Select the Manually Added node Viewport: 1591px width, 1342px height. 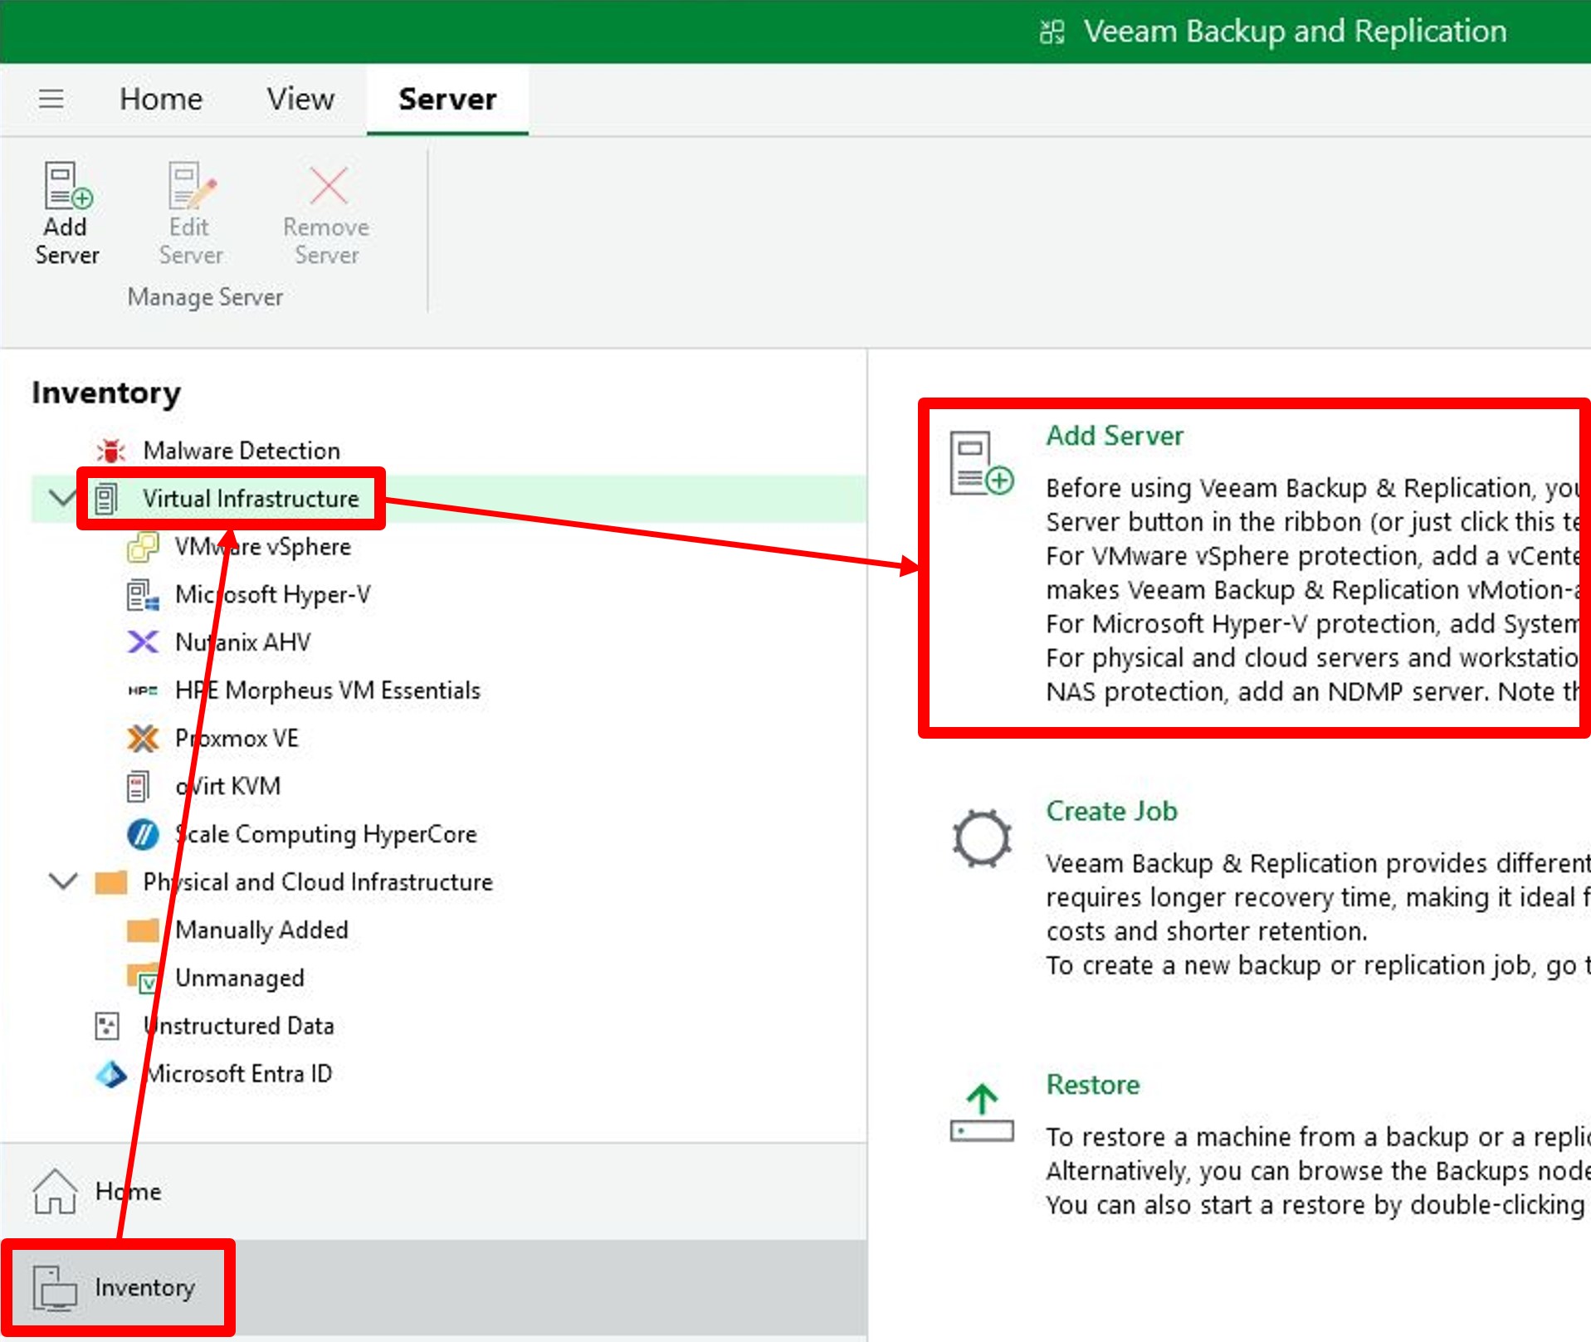(x=261, y=930)
